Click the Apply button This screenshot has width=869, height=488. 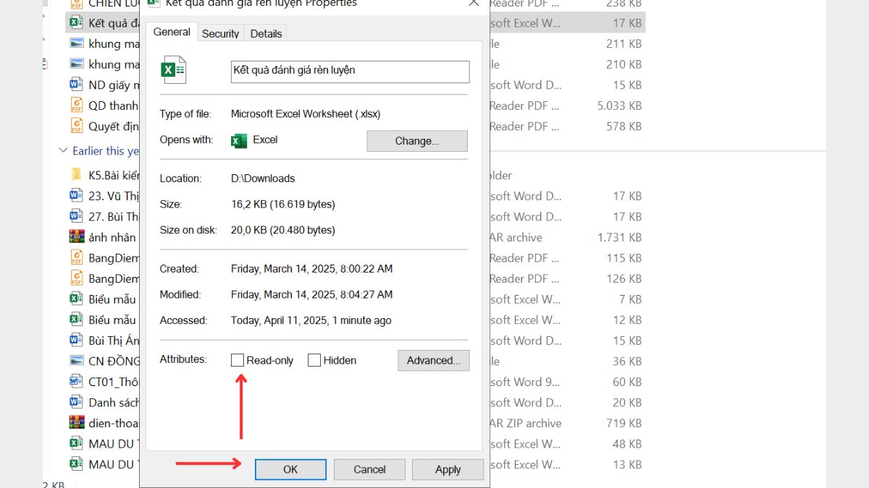[x=448, y=469]
